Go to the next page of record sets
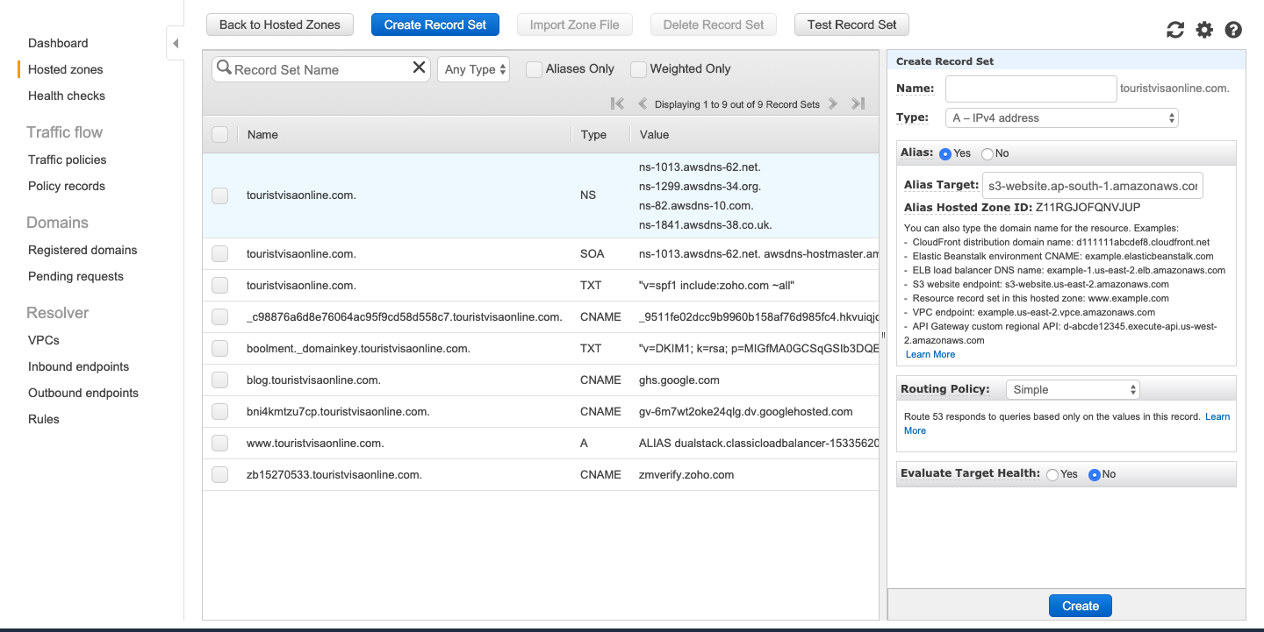The width and height of the screenshot is (1264, 632). pos(833,103)
